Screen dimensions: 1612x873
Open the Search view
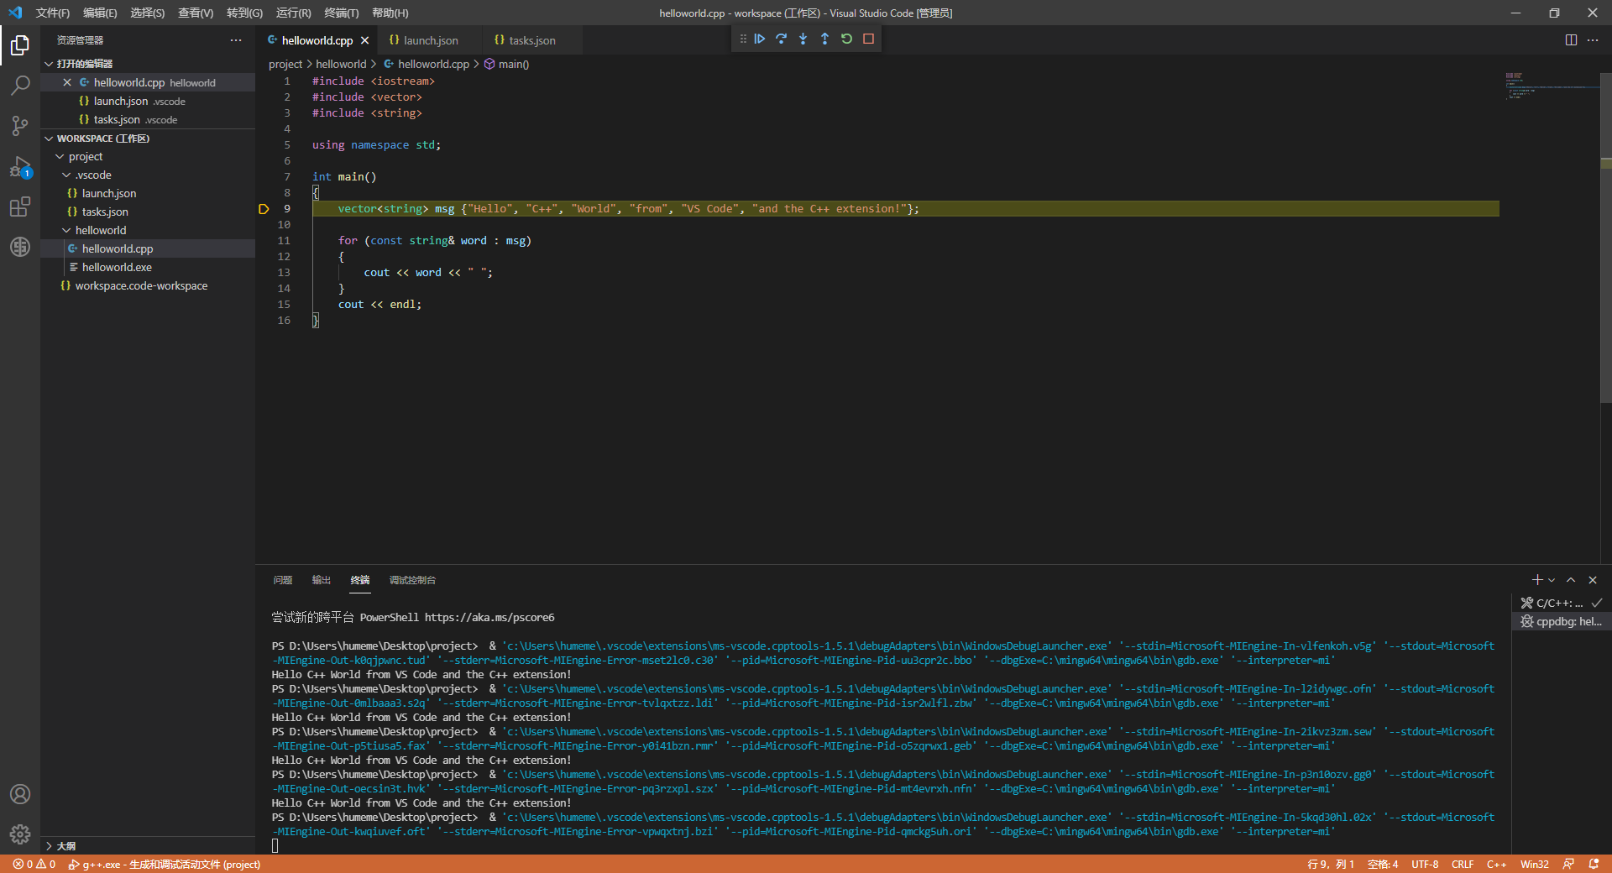click(x=20, y=85)
